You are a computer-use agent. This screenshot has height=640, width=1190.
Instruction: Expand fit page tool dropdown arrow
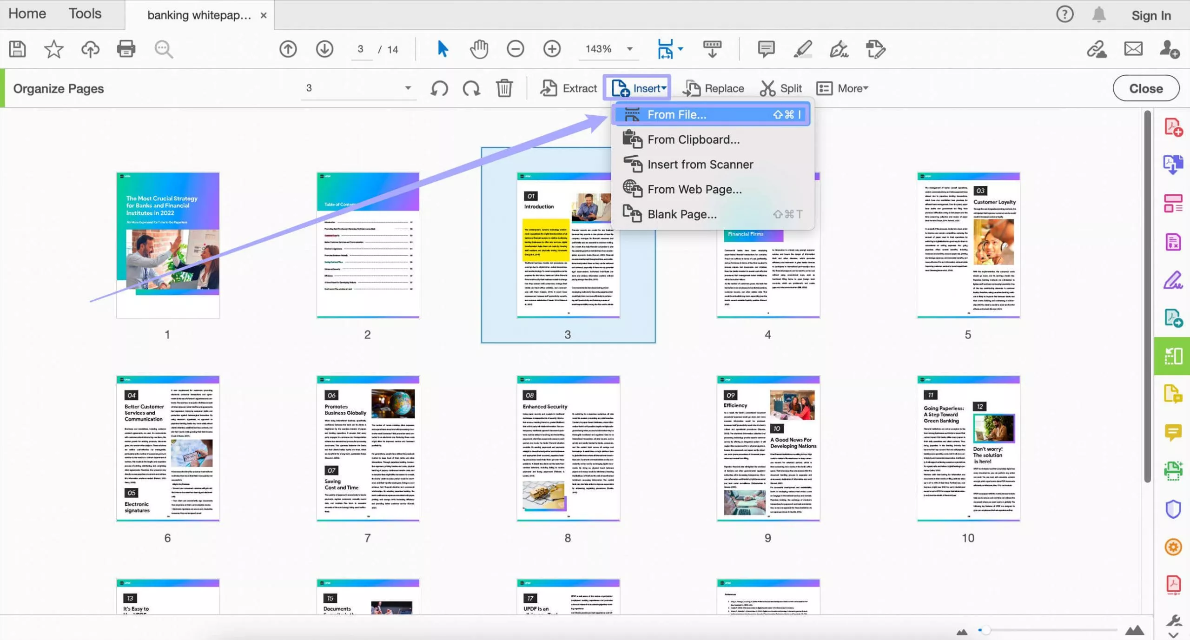[x=680, y=48]
